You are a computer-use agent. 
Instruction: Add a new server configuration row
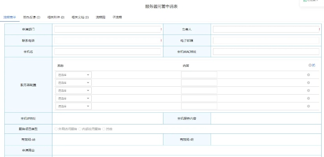[x=310, y=65]
